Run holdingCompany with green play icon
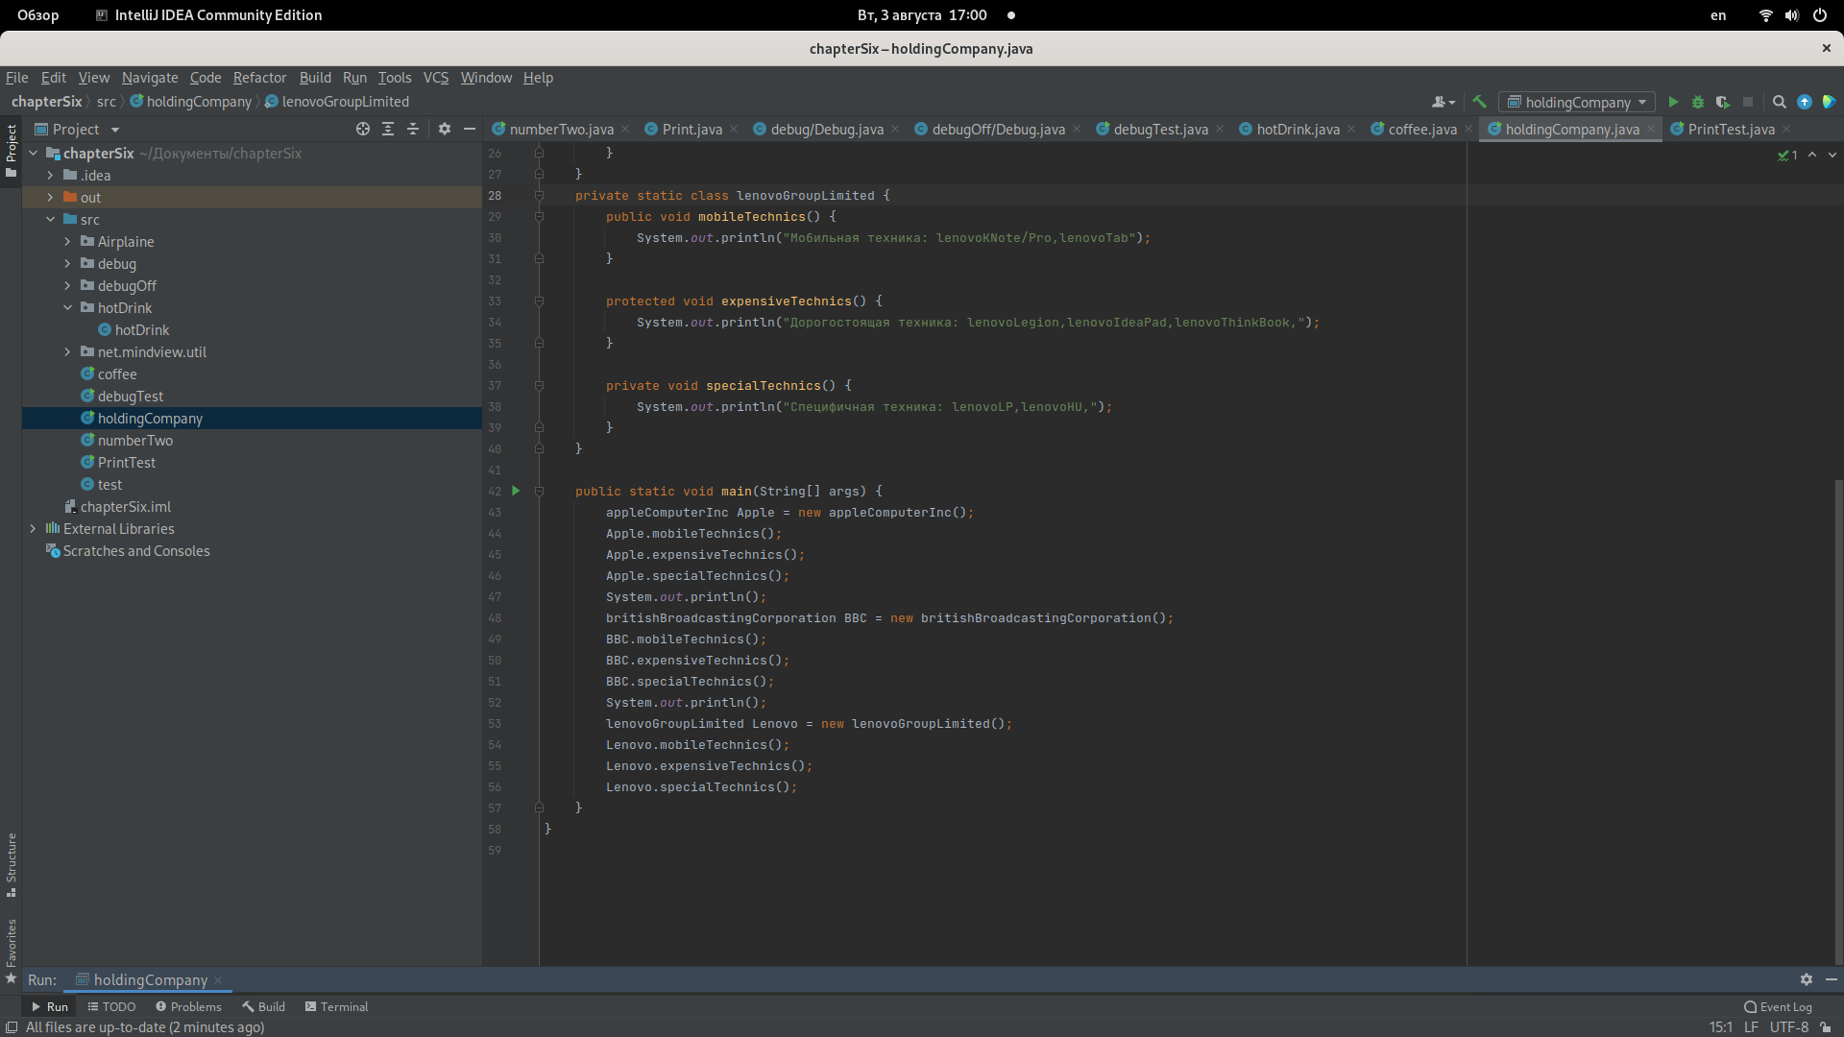 pyautogui.click(x=1673, y=102)
